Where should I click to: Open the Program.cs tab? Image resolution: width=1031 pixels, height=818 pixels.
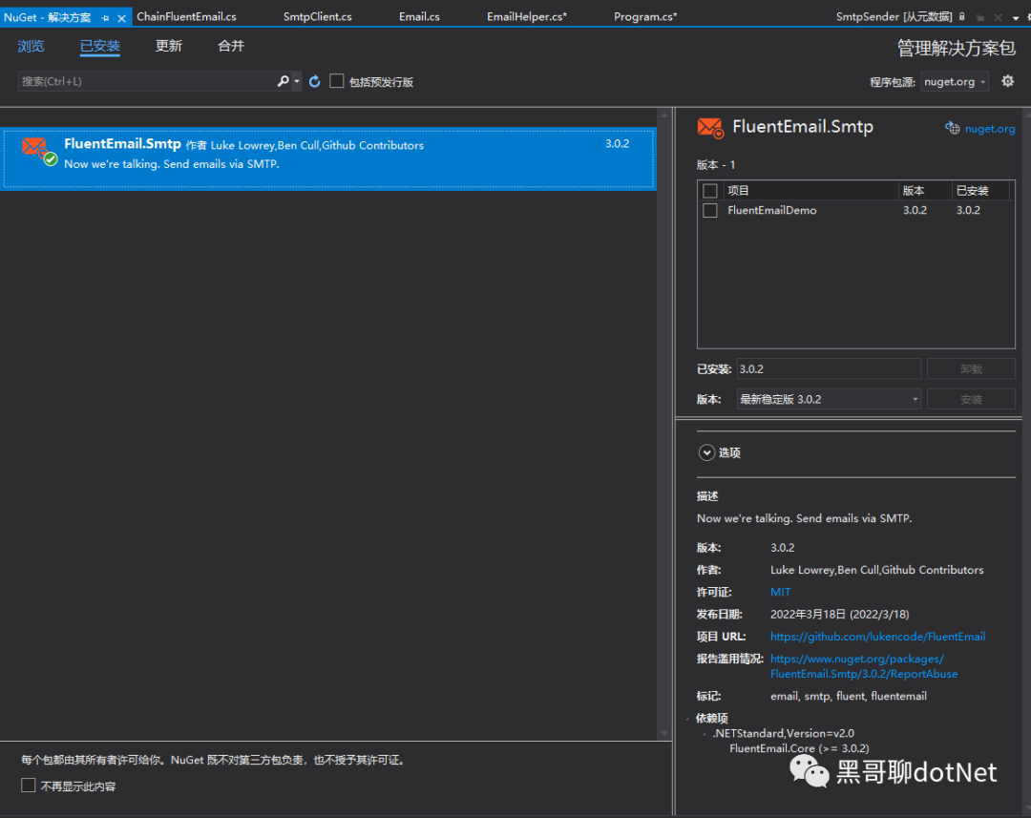[645, 16]
